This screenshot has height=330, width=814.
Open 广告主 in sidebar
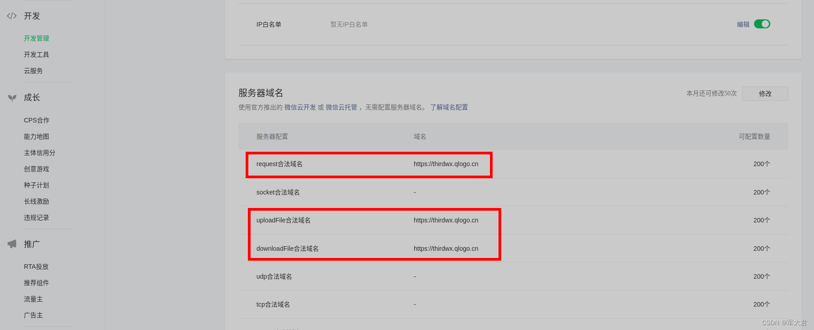tap(33, 315)
